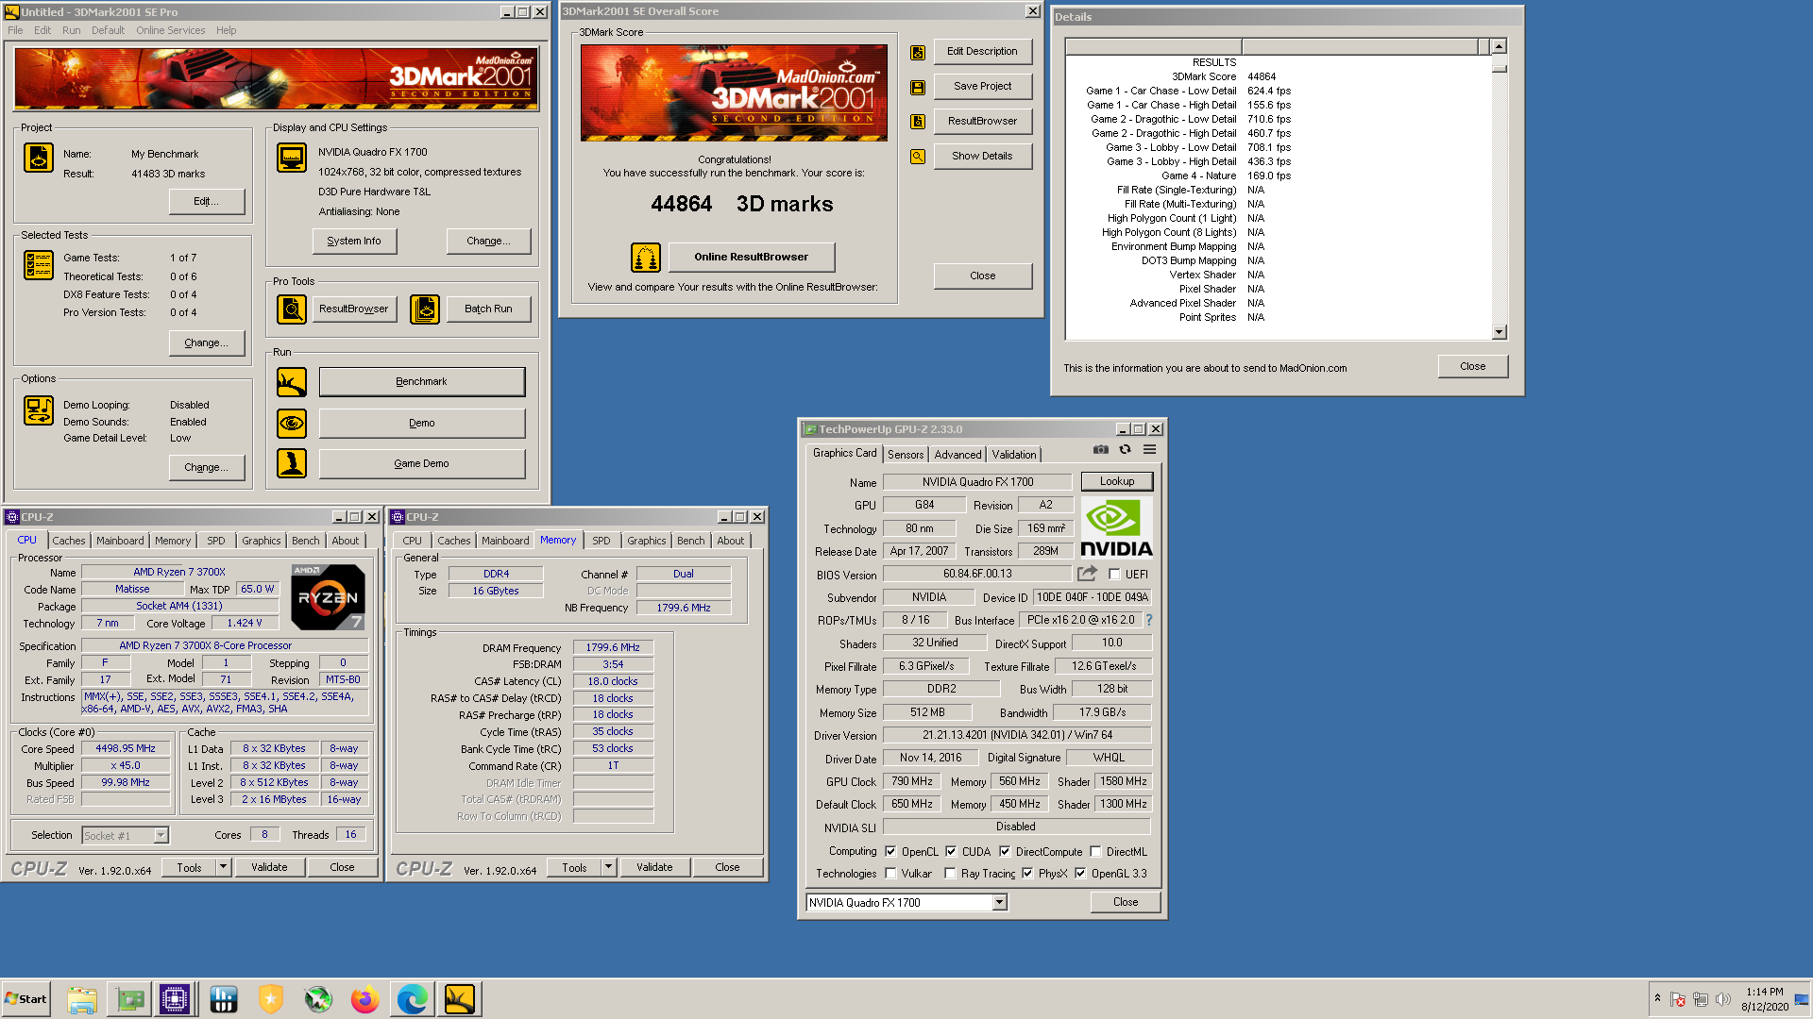The image size is (1813, 1019).
Task: Click the 3DMark2001 taskbar icon
Action: point(460,999)
